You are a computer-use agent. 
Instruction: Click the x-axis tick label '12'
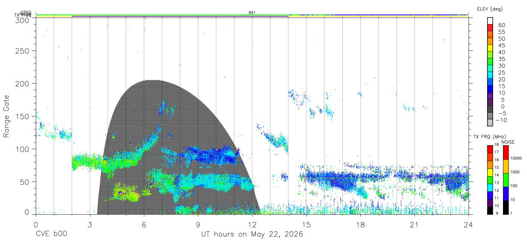pyautogui.click(x=252, y=225)
